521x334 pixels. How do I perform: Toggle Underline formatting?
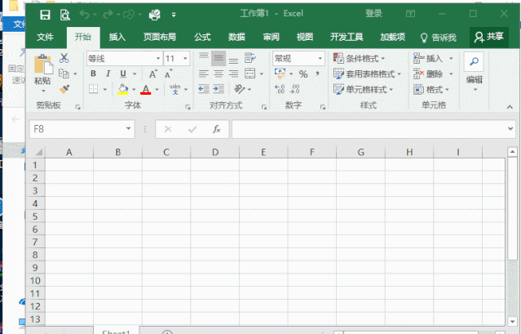tap(123, 74)
